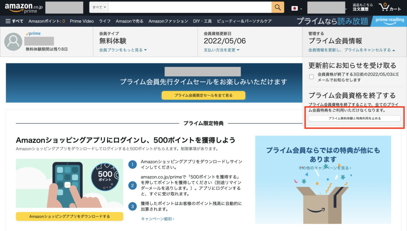Expand 会員プランをもっと見る
The height and width of the screenshot is (231, 407).
(123, 50)
